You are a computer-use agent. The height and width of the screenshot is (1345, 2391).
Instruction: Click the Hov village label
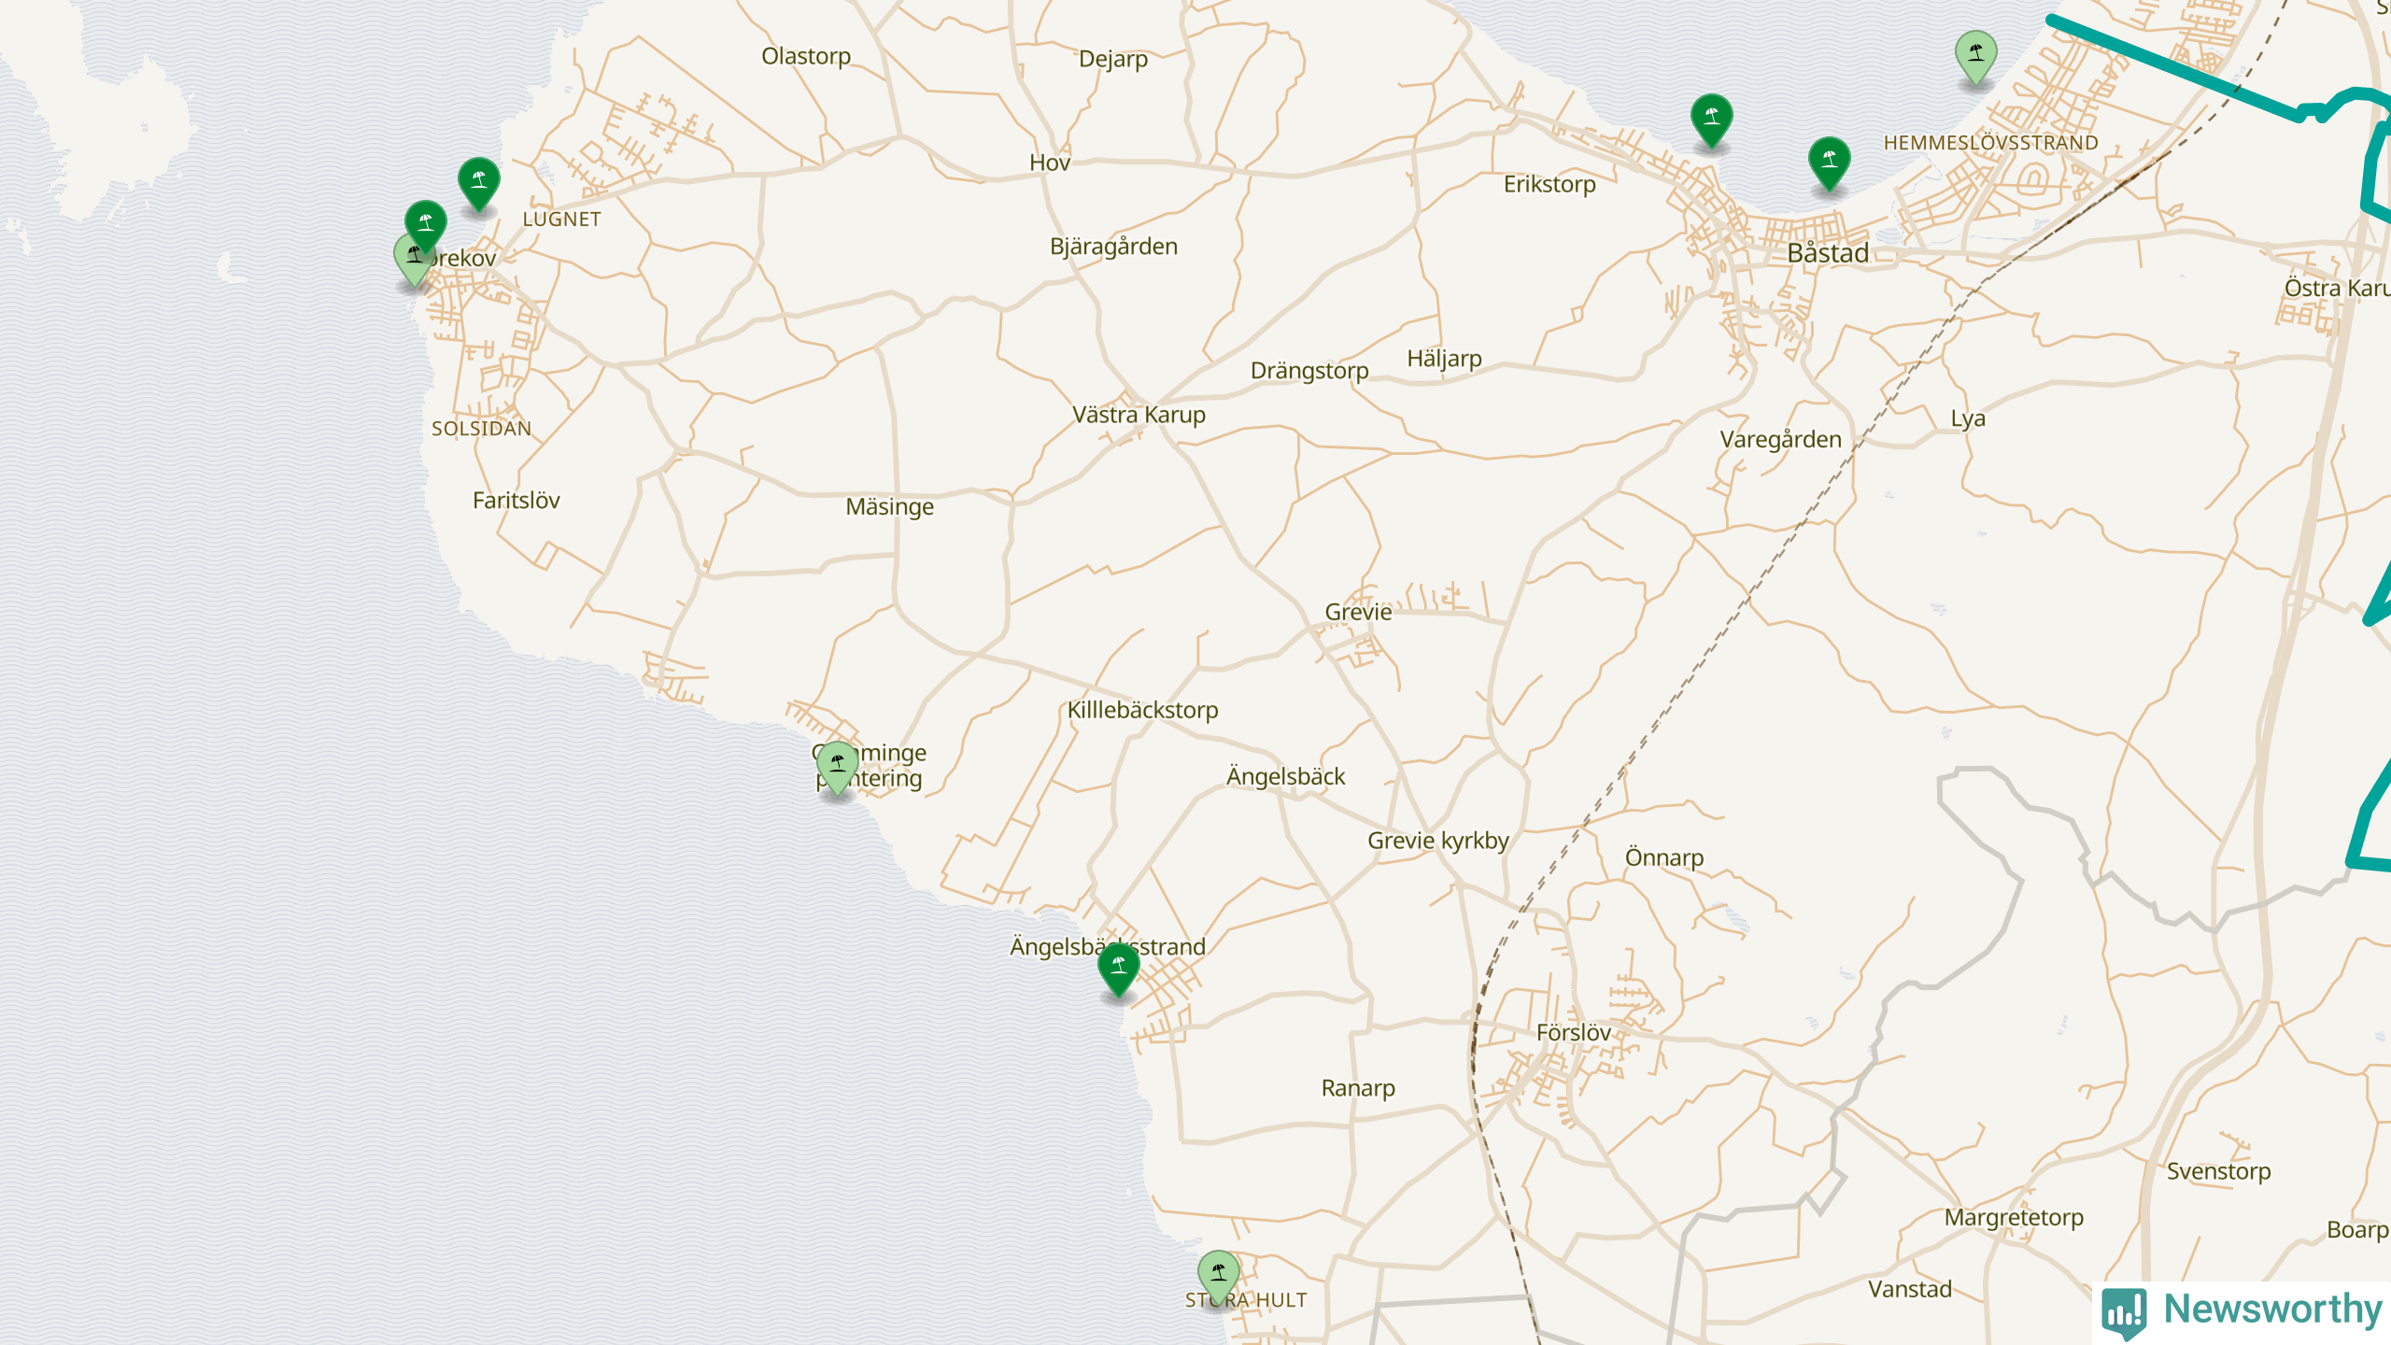pyautogui.click(x=1050, y=163)
